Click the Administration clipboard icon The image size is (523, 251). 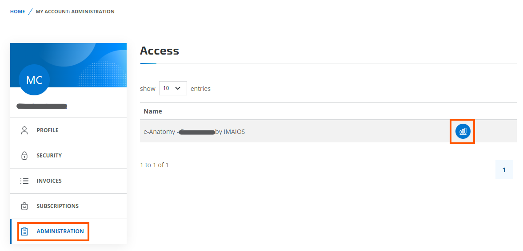[24, 231]
